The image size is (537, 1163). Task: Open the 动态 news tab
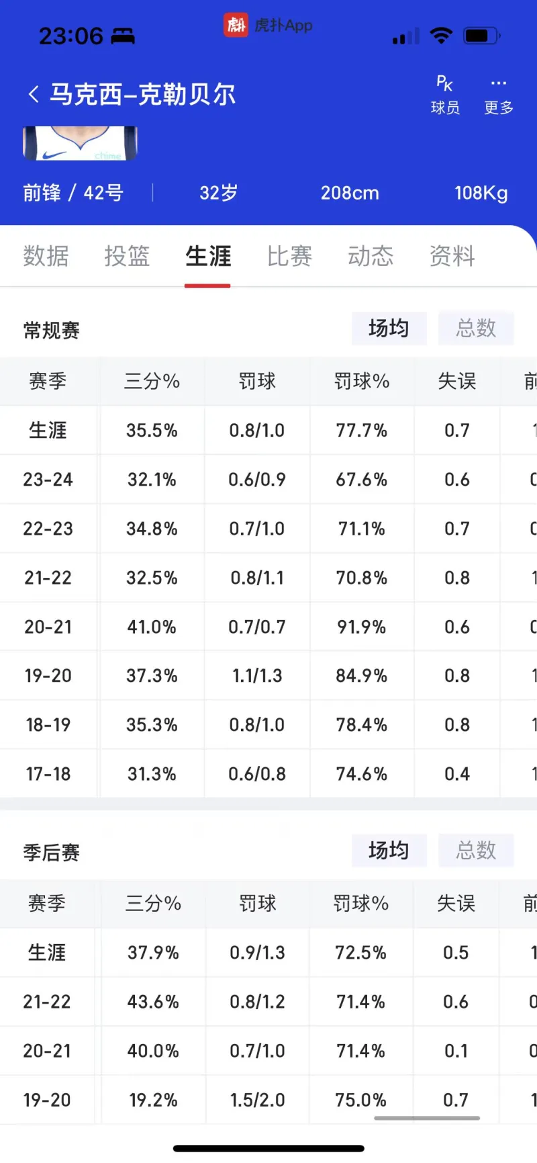coord(370,256)
